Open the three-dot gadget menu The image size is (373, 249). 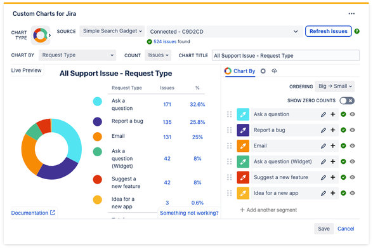(x=351, y=13)
